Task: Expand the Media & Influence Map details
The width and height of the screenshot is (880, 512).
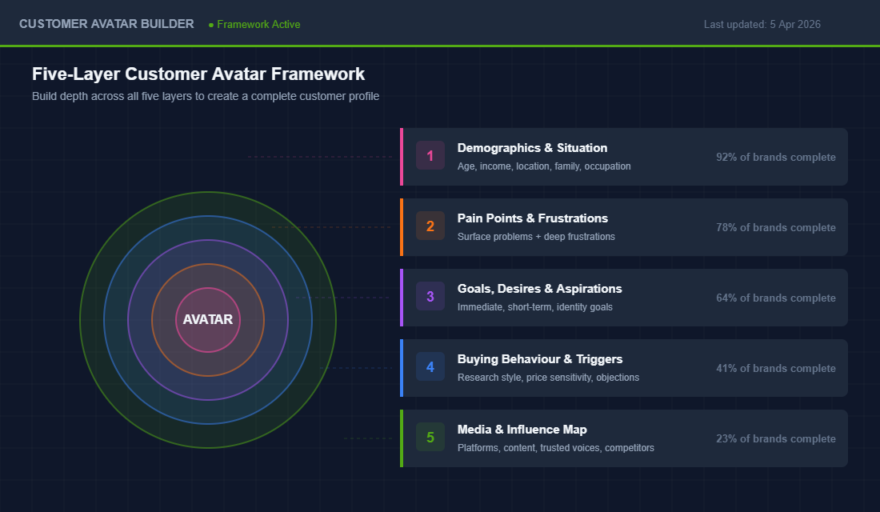Action: 624,438
